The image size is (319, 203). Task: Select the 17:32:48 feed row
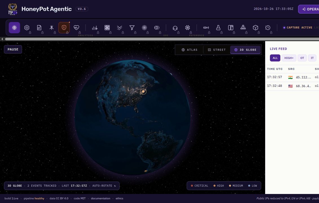(292, 86)
